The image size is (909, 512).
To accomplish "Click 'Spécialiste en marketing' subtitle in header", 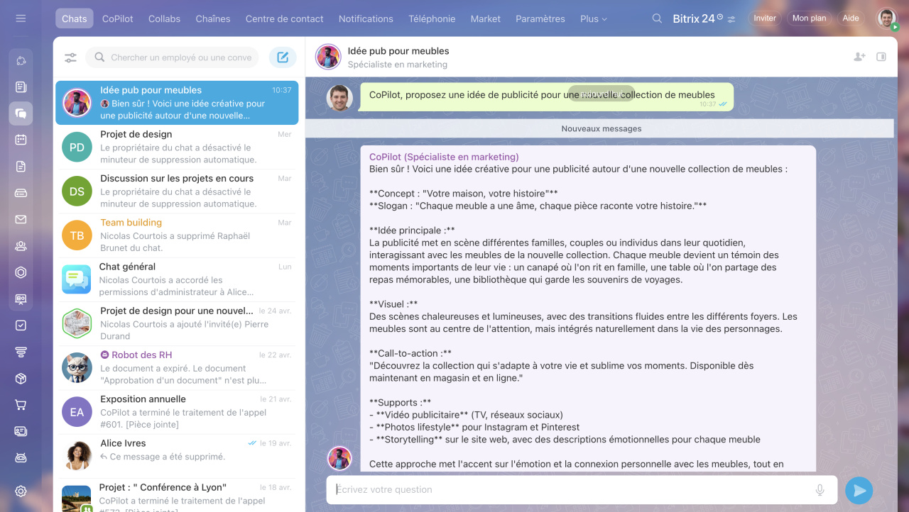I will point(398,65).
